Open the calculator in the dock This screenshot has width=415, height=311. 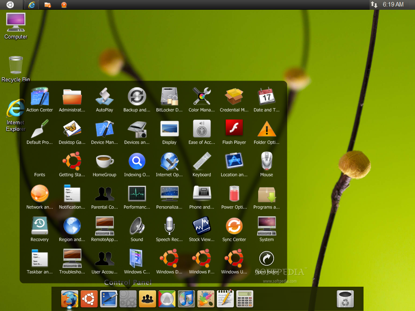244,299
